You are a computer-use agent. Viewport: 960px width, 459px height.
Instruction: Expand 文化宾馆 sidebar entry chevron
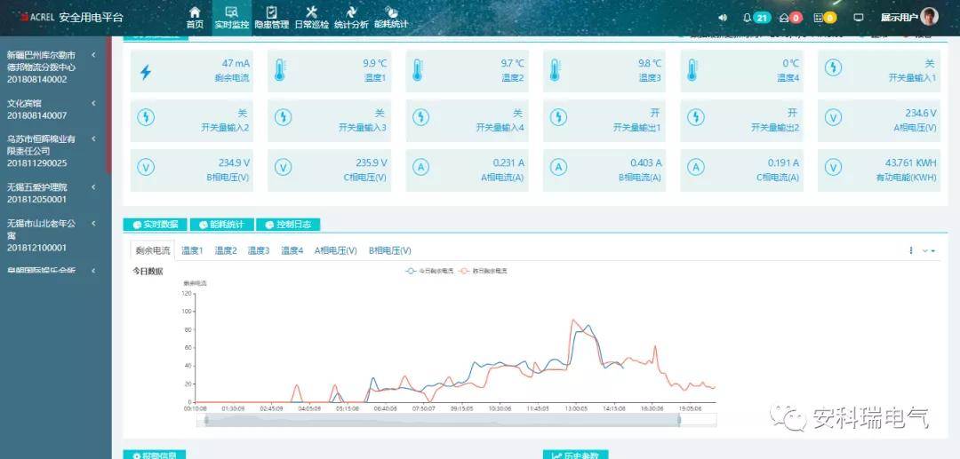93,103
